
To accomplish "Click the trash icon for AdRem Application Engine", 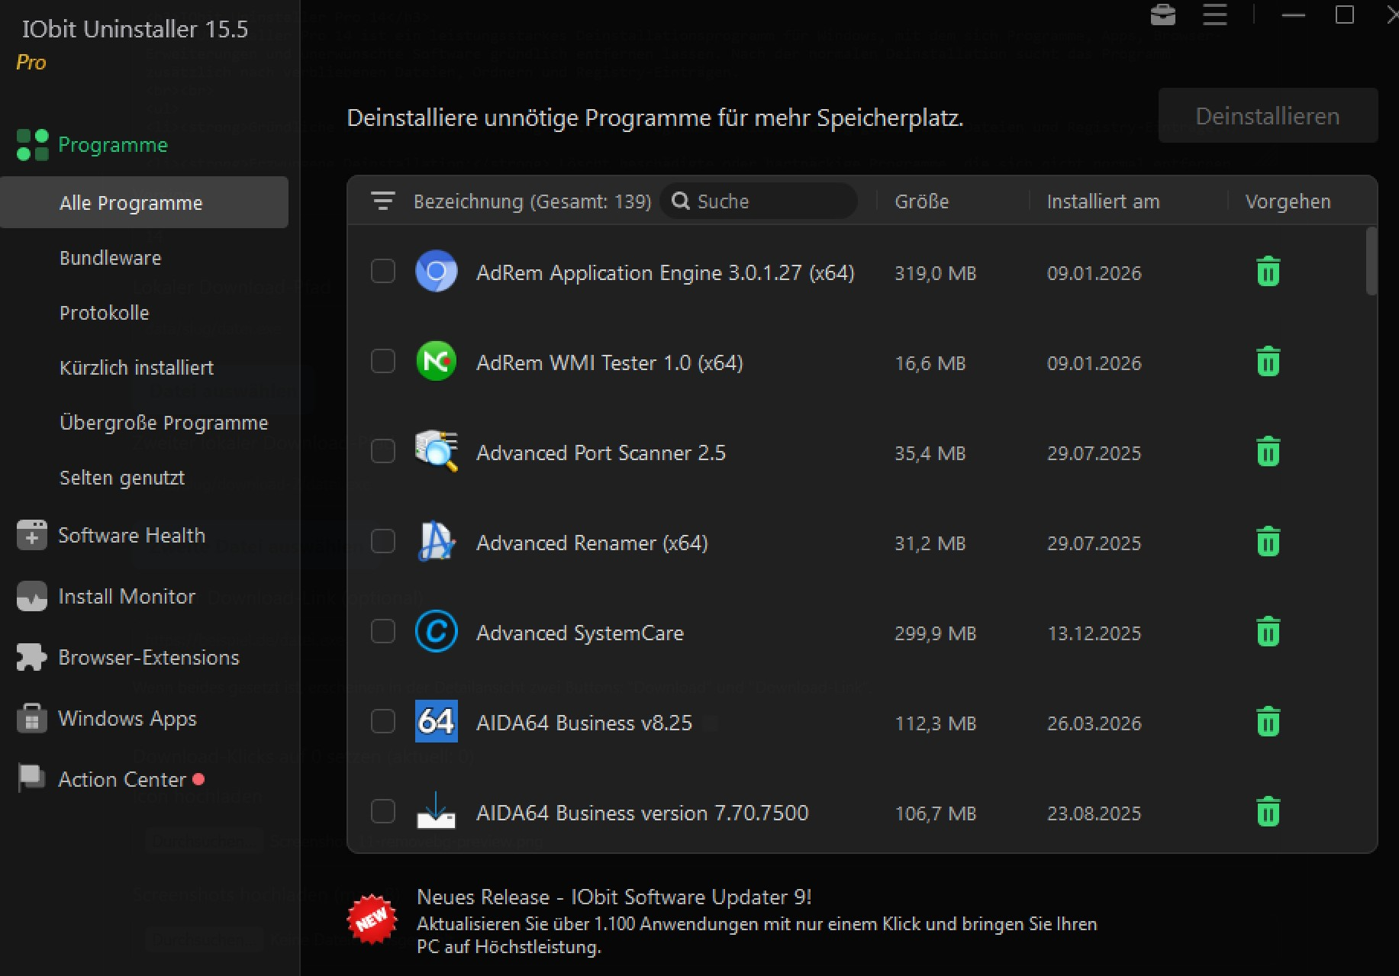I will 1268,272.
